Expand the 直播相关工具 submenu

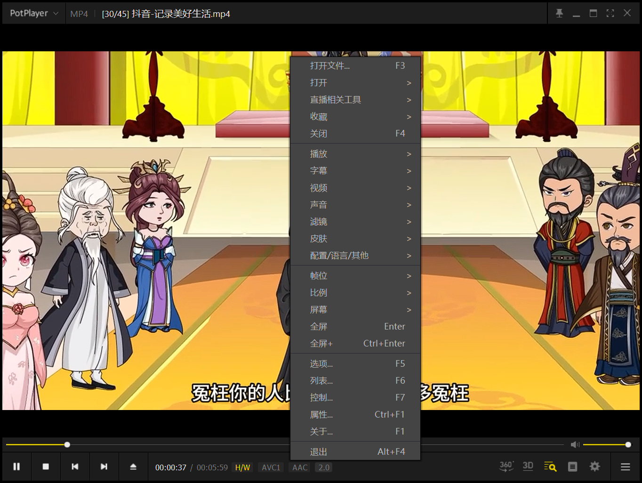click(x=355, y=100)
